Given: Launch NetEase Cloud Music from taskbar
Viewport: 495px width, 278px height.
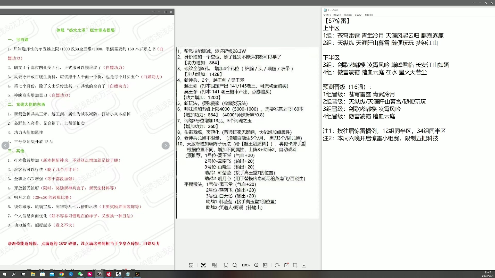Looking at the screenshot, I should point(109,274).
